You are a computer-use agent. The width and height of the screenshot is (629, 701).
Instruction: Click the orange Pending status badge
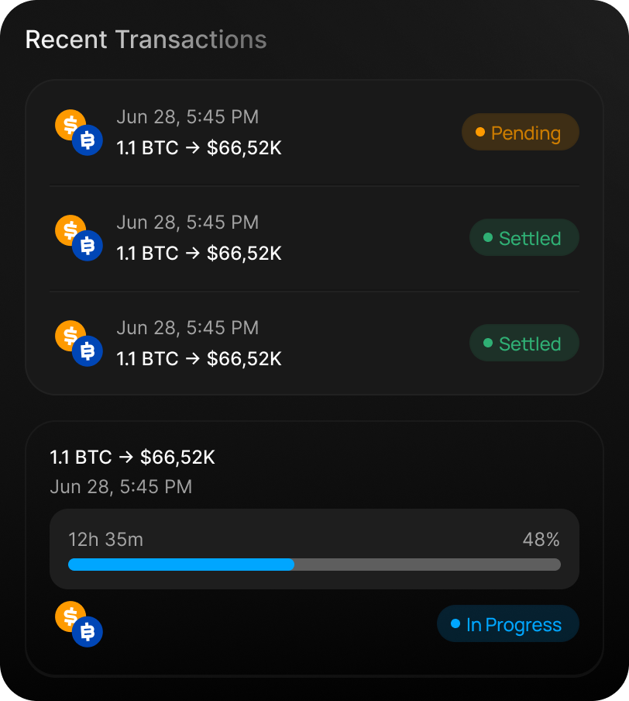[521, 133]
